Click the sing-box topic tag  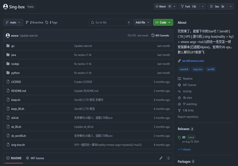(x=198, y=69)
